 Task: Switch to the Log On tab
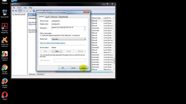pyautogui.click(x=48, y=17)
